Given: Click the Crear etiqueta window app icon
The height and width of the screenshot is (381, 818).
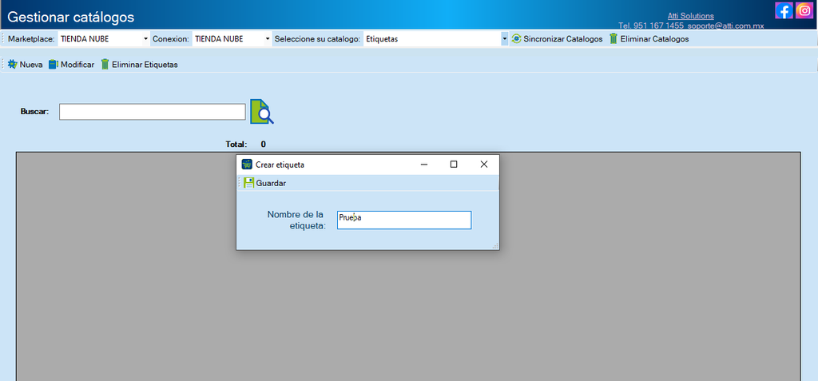Looking at the screenshot, I should coord(247,165).
